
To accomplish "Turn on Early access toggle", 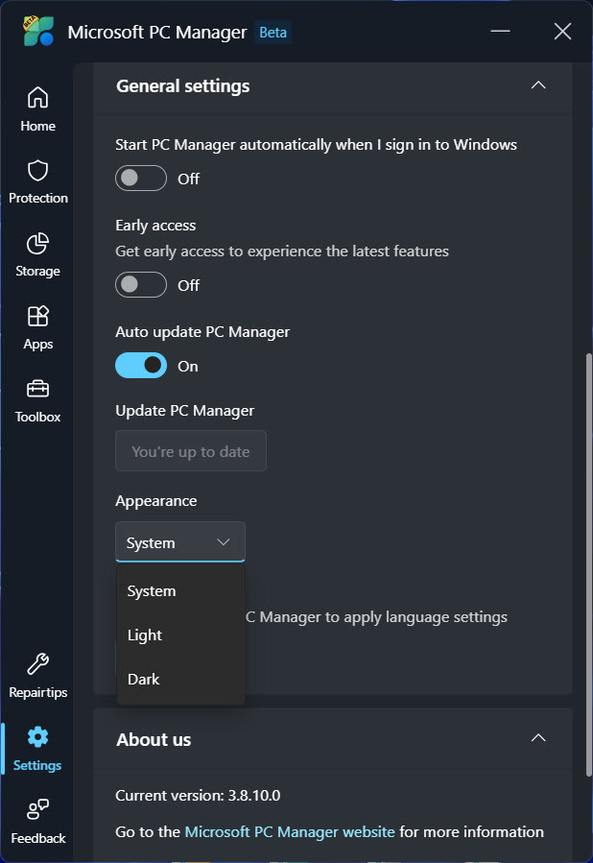I will coord(141,285).
